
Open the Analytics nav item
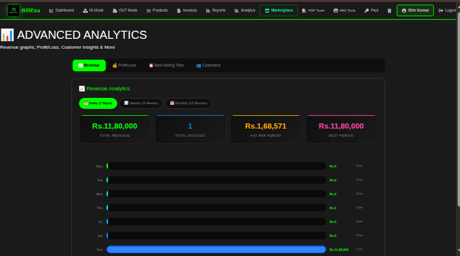(x=245, y=10)
